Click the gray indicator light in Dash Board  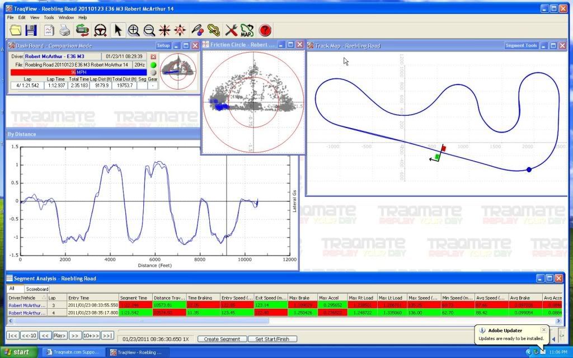[153, 72]
